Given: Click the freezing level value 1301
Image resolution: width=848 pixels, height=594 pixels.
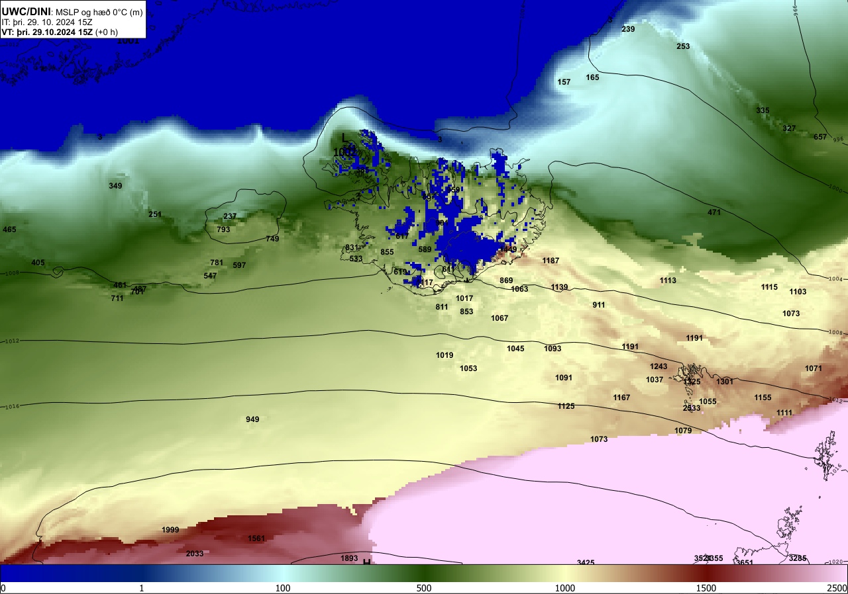Looking at the screenshot, I should click(x=725, y=382).
